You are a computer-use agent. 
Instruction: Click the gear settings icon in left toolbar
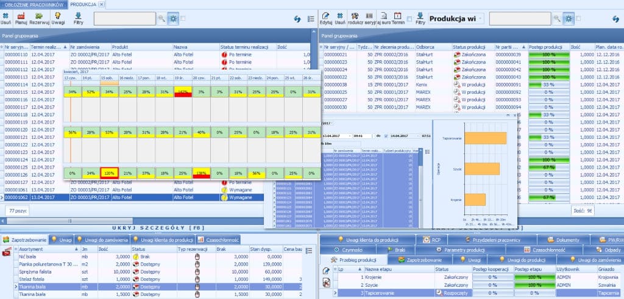(173, 18)
